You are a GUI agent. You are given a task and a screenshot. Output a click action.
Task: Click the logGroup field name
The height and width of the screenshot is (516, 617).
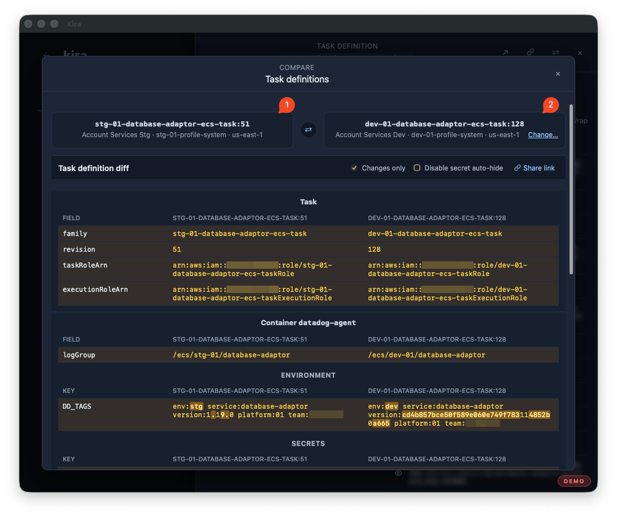click(x=79, y=355)
